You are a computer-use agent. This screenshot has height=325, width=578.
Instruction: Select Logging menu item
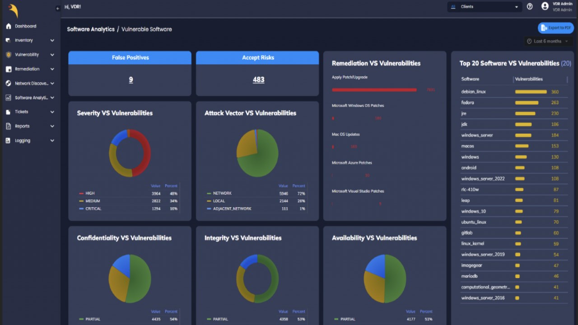(x=23, y=140)
